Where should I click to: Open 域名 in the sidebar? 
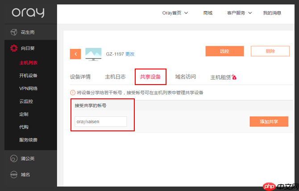(x=25, y=175)
